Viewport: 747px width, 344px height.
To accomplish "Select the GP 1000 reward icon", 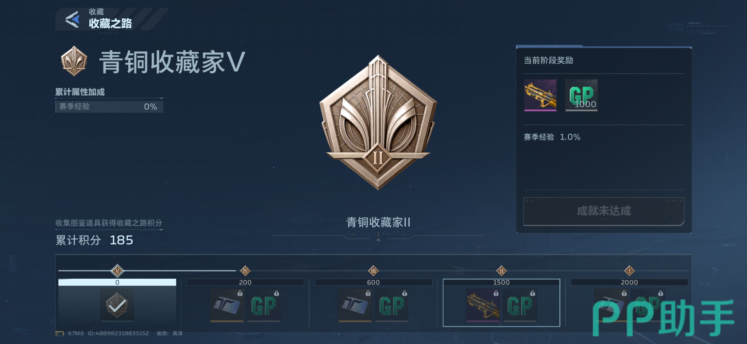I will (x=581, y=95).
